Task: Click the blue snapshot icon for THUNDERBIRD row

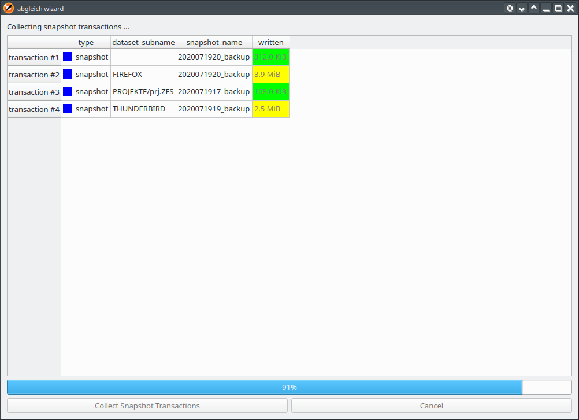Action: [x=68, y=109]
